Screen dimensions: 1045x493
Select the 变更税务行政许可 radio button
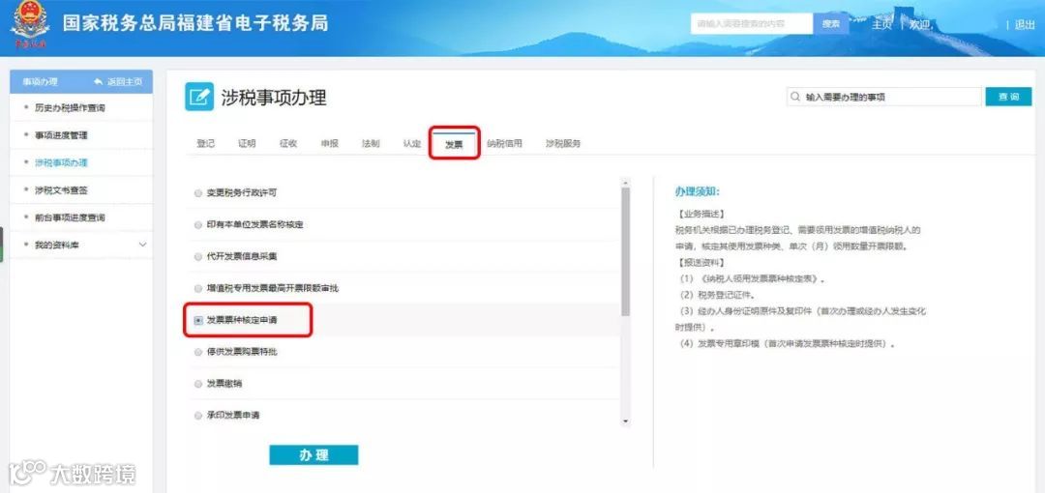click(198, 193)
